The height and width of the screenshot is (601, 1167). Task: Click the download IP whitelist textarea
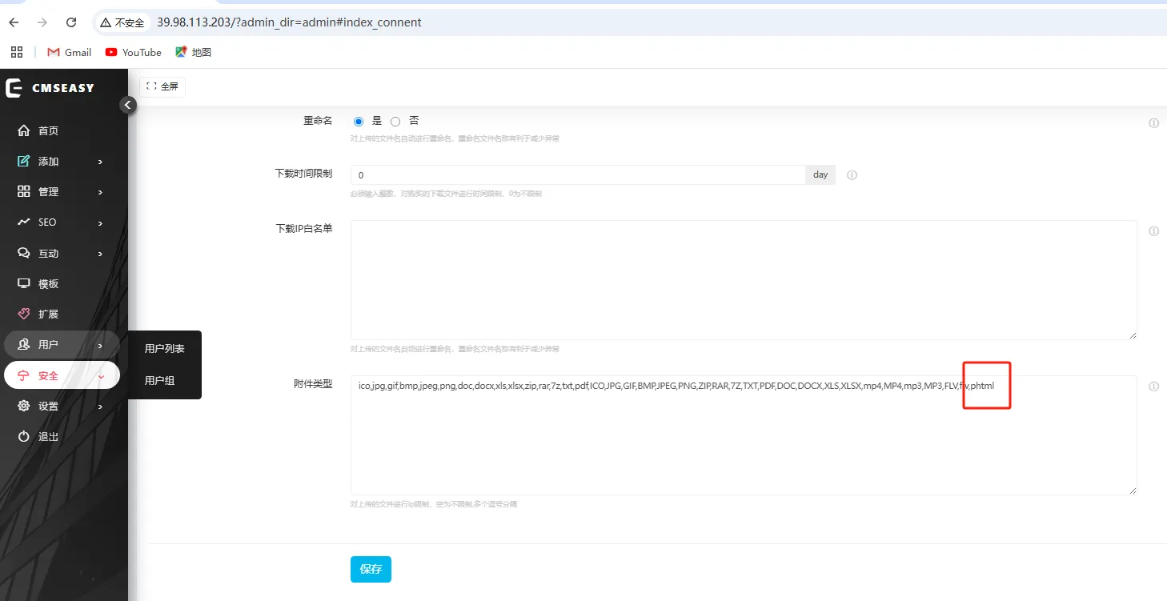(x=743, y=279)
